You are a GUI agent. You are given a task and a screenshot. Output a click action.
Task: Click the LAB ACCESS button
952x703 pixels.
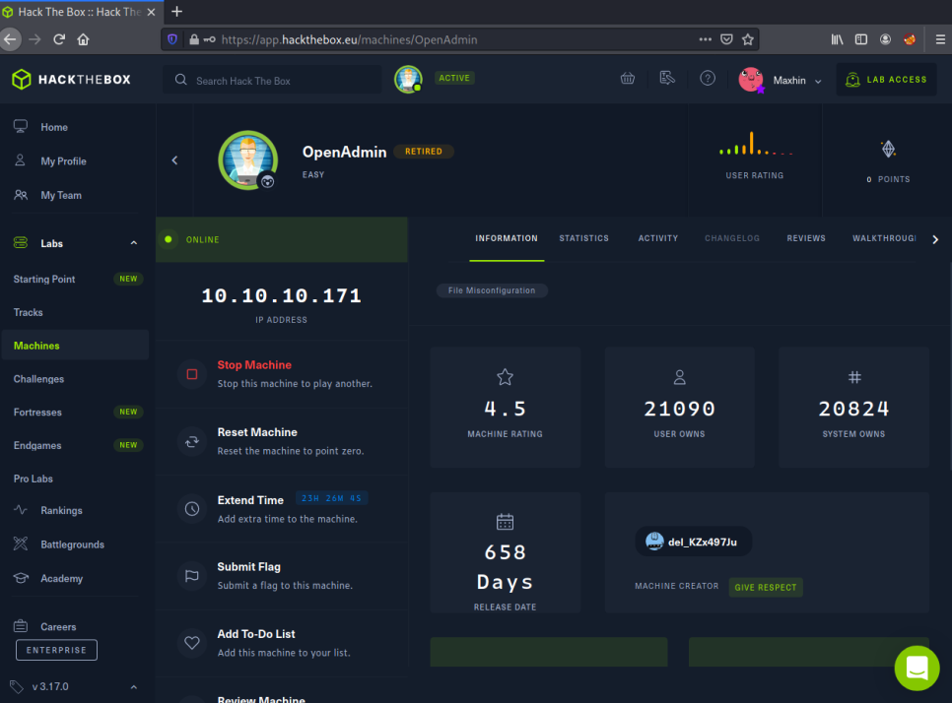point(886,80)
